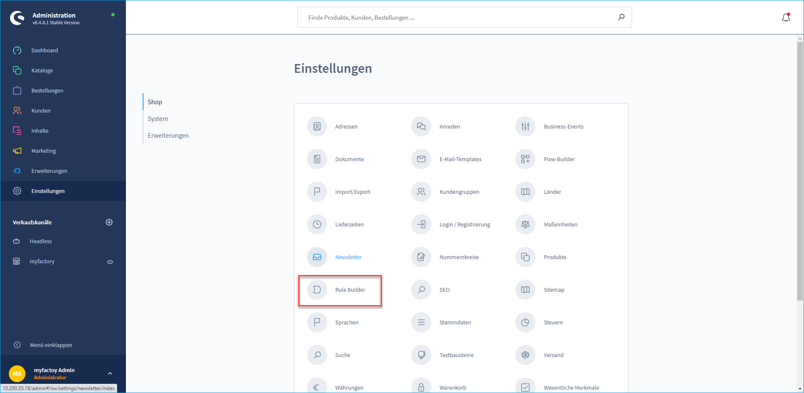Image resolution: width=804 pixels, height=393 pixels.
Task: Collapse the myfactoy Admin profile section
Action: pyautogui.click(x=110, y=373)
